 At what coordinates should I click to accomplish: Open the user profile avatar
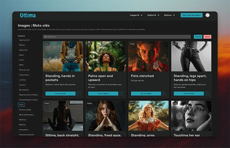point(207,15)
